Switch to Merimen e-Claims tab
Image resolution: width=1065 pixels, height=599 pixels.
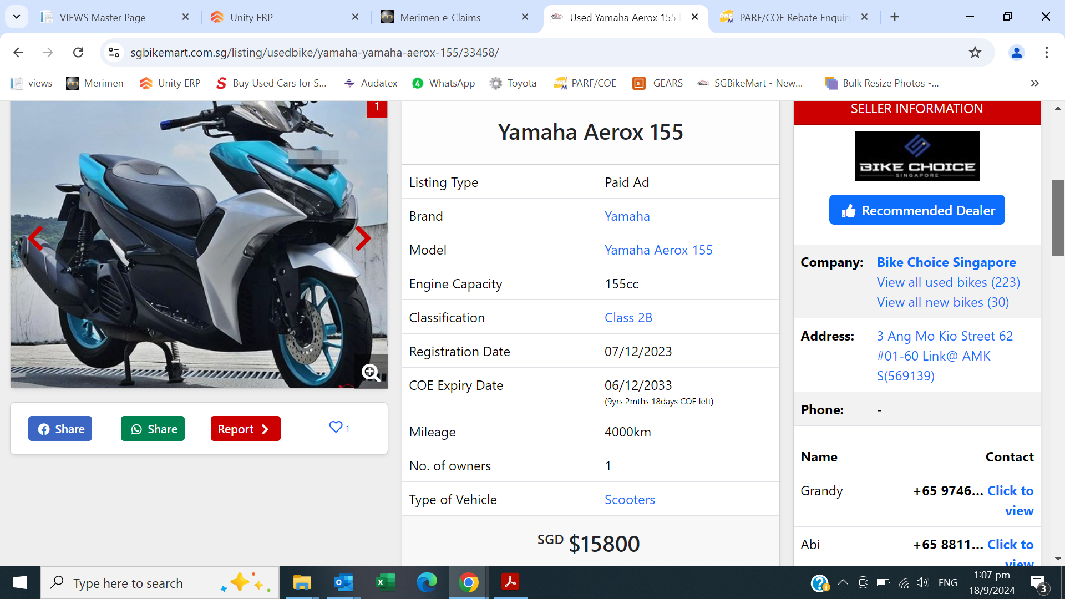[x=440, y=17]
